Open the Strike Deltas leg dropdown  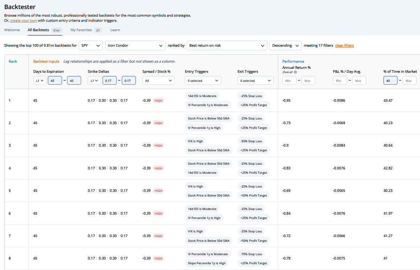coord(94,81)
